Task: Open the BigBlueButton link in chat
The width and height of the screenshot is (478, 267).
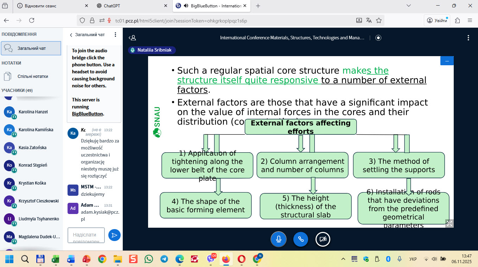Action: 87,114
